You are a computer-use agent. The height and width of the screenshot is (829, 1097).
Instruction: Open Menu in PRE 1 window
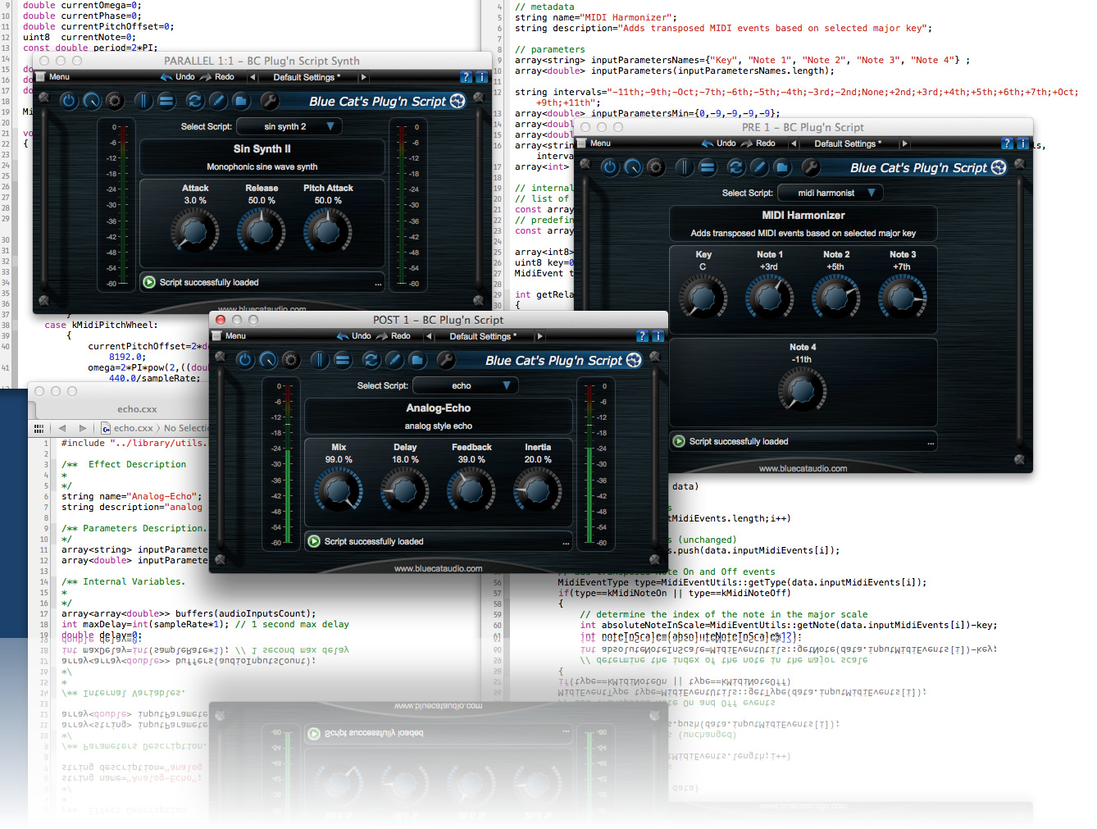pyautogui.click(x=594, y=143)
